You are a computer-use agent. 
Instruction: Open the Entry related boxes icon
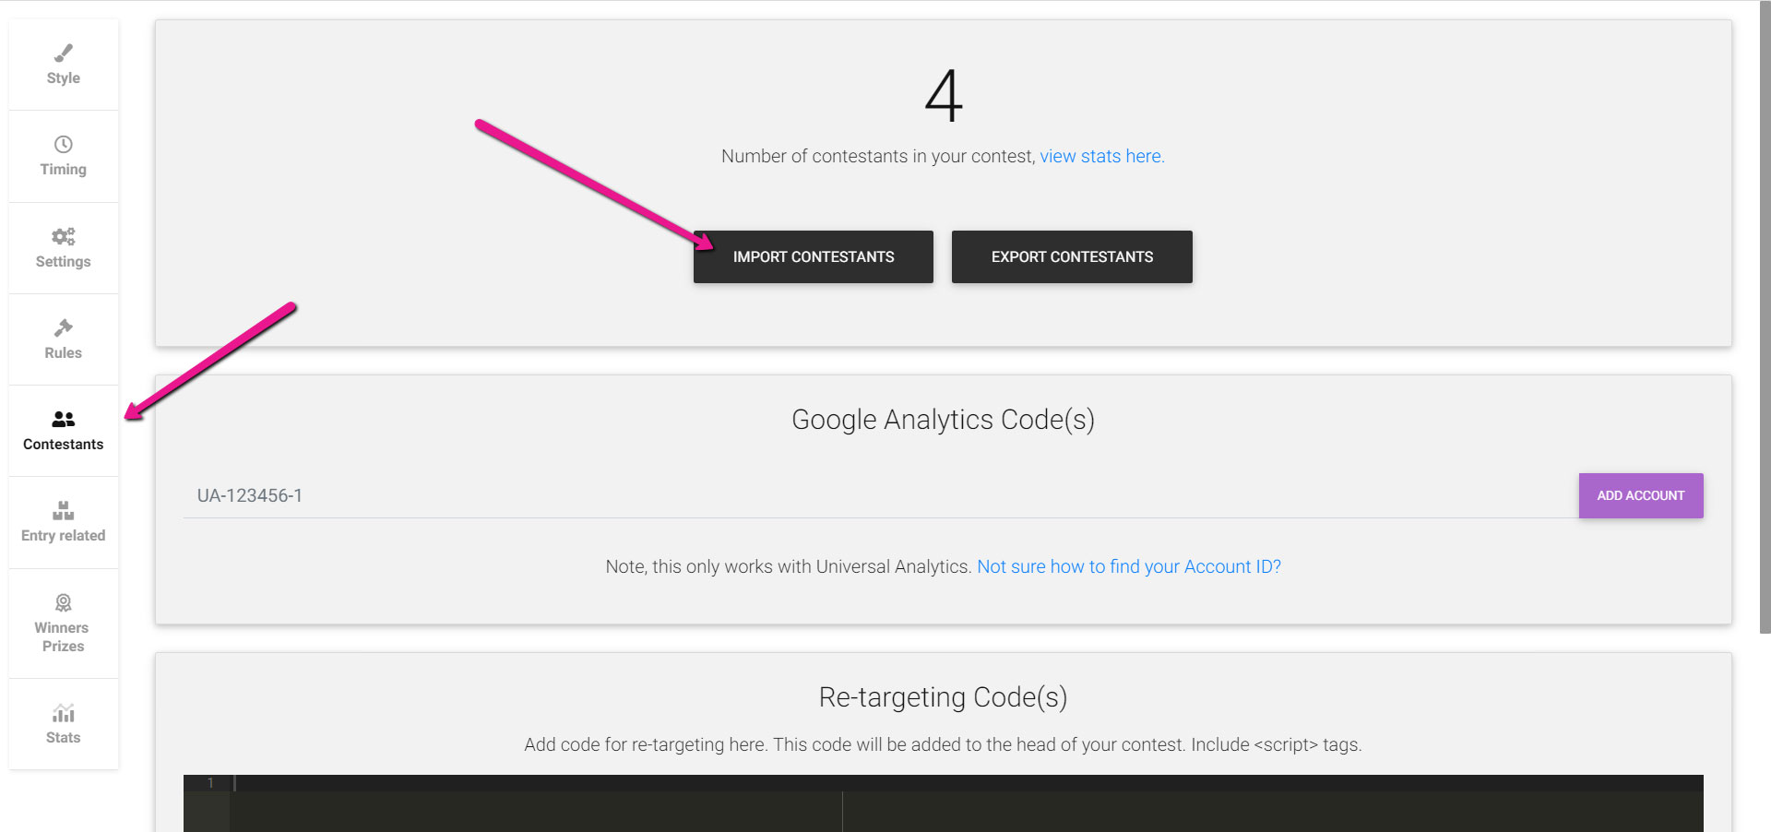click(x=64, y=510)
